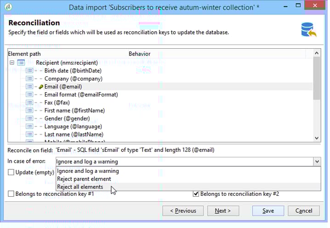330x228 pixels.
Task: Click the scroll down arrow of field list
Action: (x=317, y=138)
